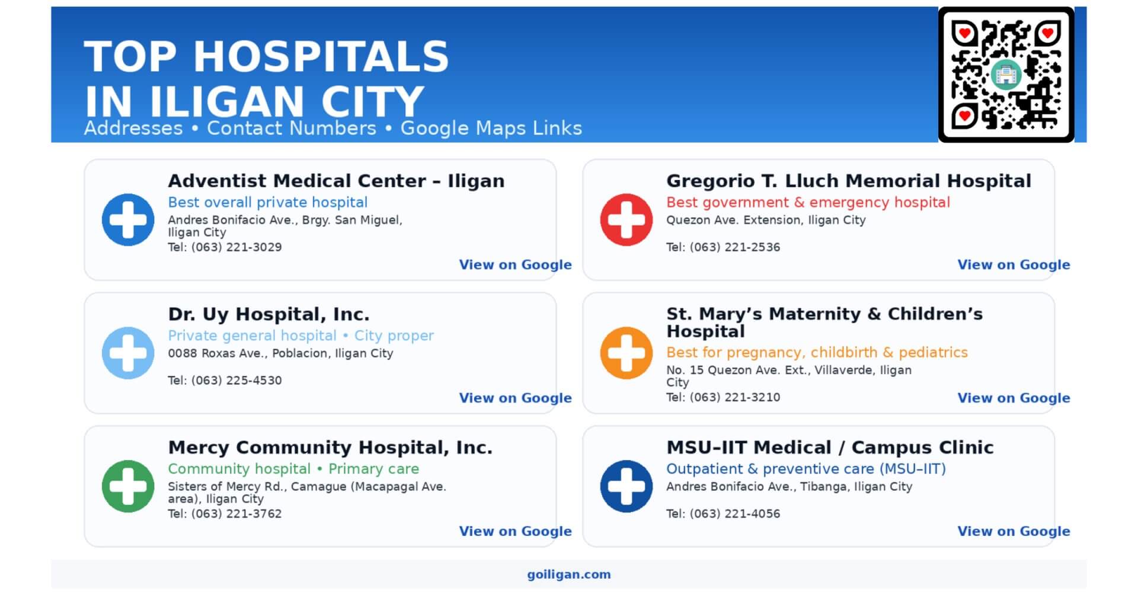Open Mercy Community Hospital's View on Google link

pyautogui.click(x=514, y=531)
